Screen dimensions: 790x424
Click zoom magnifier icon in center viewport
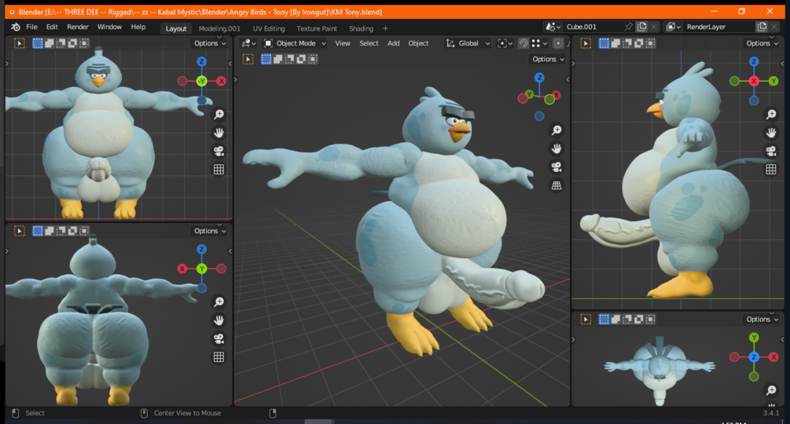(x=557, y=130)
